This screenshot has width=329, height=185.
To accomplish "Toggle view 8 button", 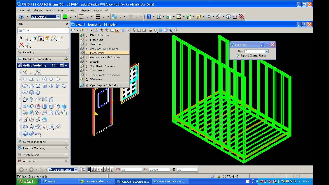I will tap(112, 170).
